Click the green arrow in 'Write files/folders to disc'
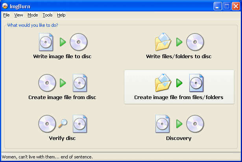Screen dimensions: 242x162 (179, 42)
